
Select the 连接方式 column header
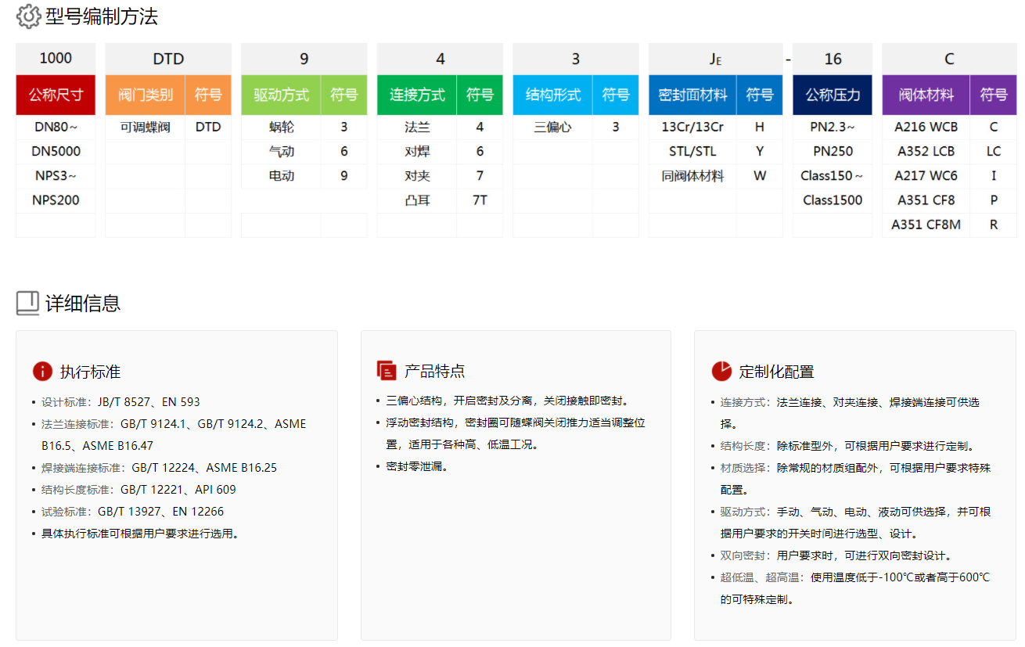[x=417, y=95]
